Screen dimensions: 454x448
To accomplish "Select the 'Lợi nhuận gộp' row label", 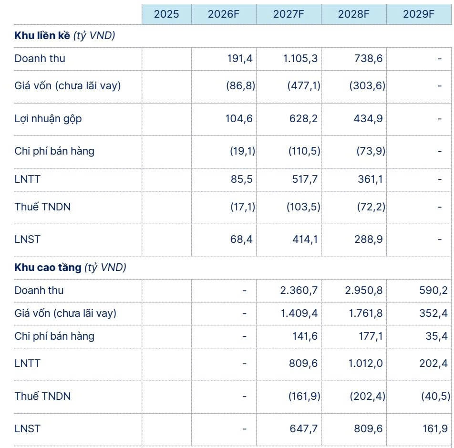I will click(48, 119).
